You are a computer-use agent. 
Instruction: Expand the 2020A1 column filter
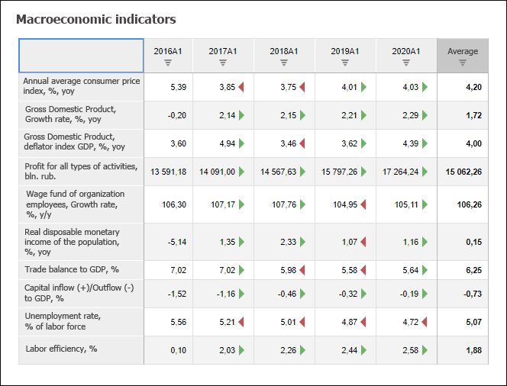406,63
